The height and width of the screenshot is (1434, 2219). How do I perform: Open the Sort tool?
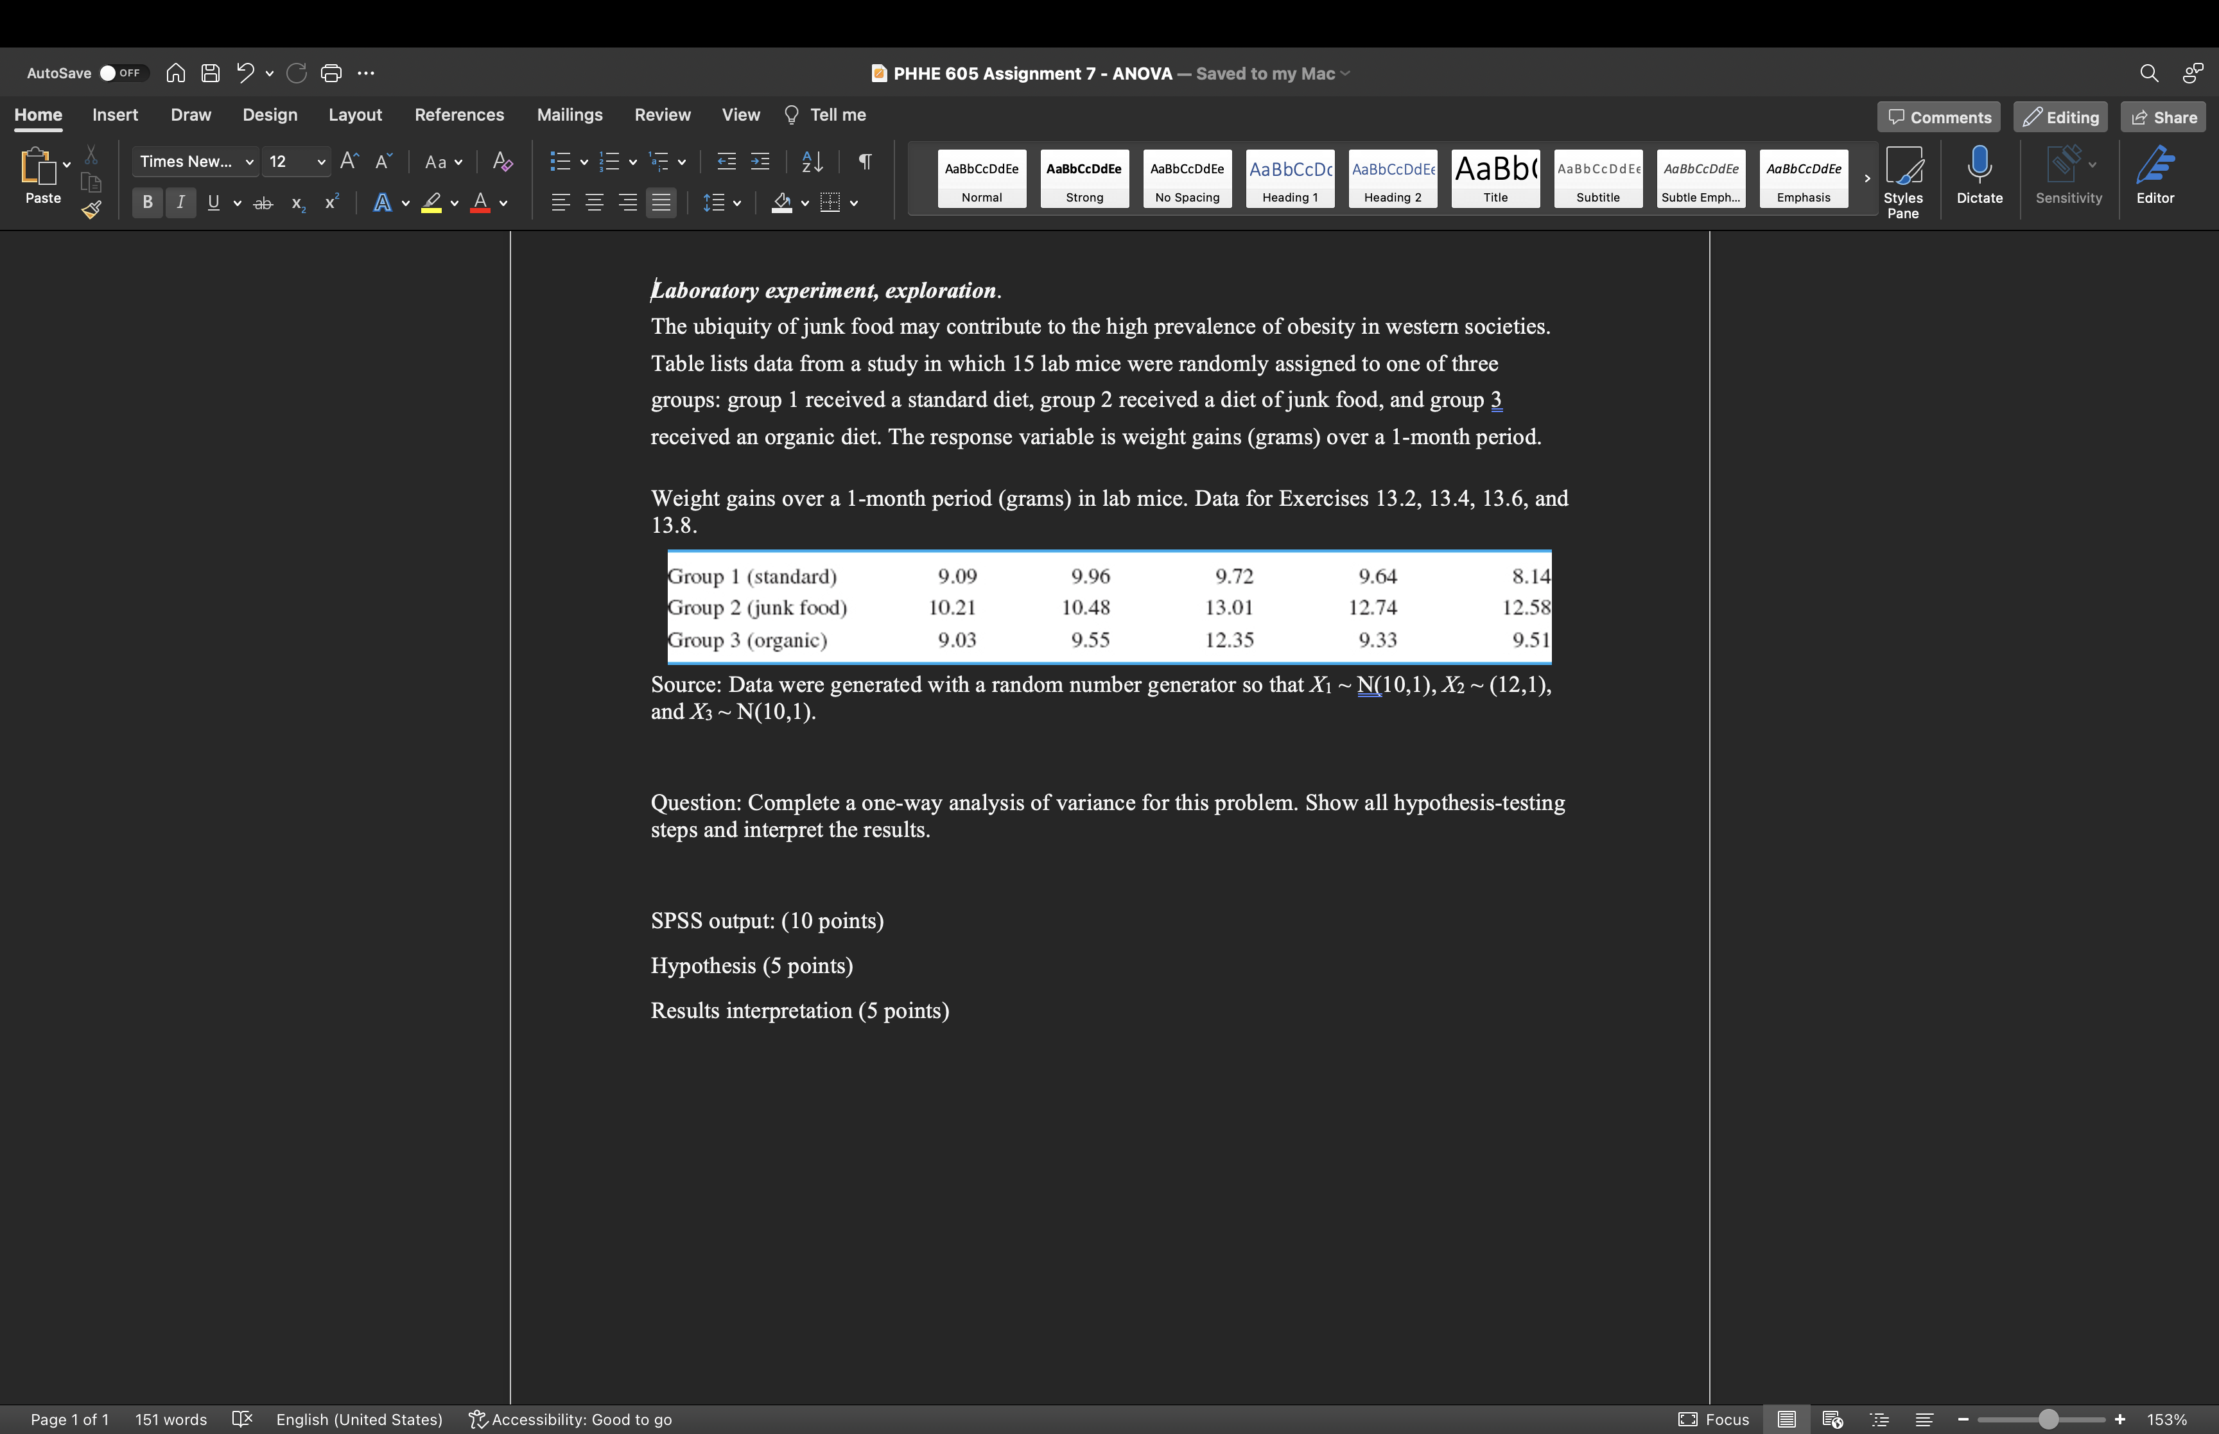point(811,161)
